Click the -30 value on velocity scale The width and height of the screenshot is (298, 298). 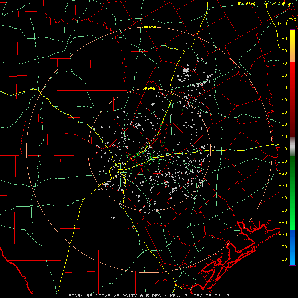pyautogui.click(x=283, y=186)
